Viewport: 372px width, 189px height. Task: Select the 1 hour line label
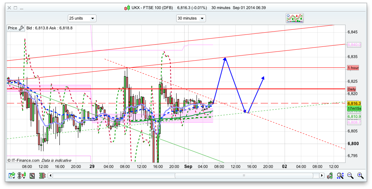coord(353,68)
